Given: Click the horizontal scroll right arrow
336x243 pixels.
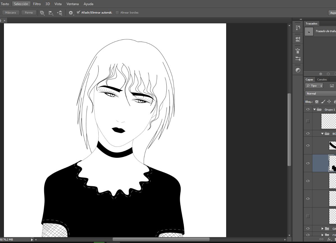Looking at the screenshot, I should coord(285,240).
